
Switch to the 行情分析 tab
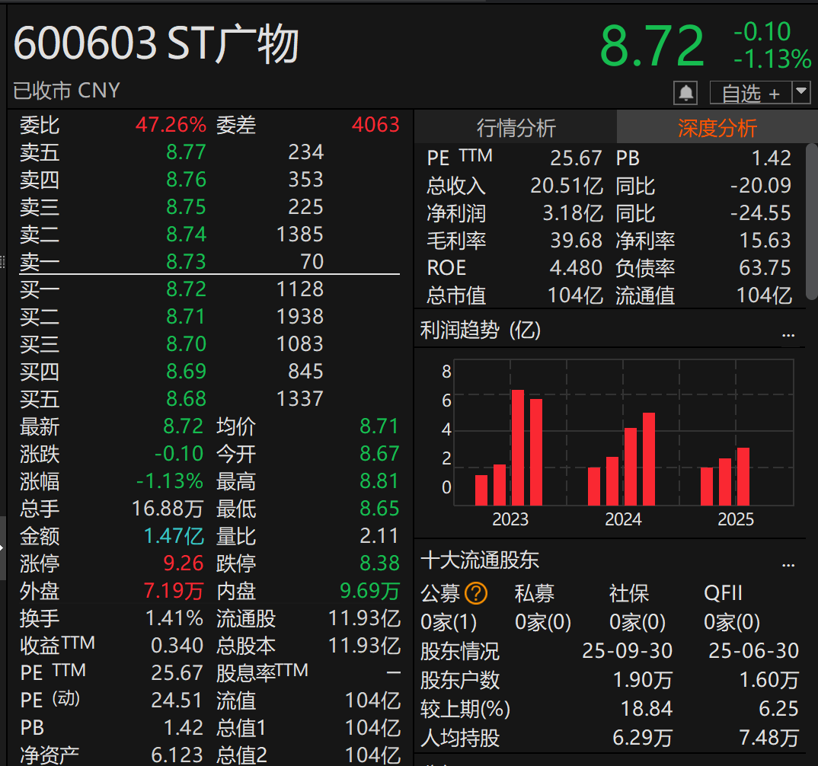pyautogui.click(x=516, y=128)
